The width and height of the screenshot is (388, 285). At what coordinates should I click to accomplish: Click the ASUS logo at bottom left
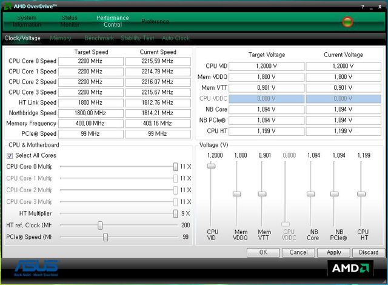(36, 267)
